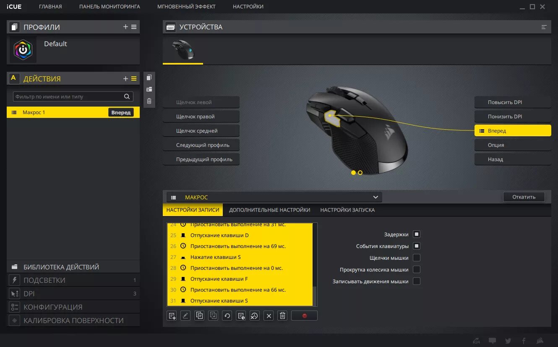The height and width of the screenshot is (347, 558).
Task: Edit selected macro event with pencil icon
Action: pos(185,316)
